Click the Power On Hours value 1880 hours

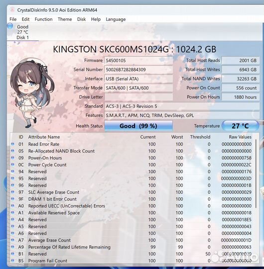[x=240, y=97]
